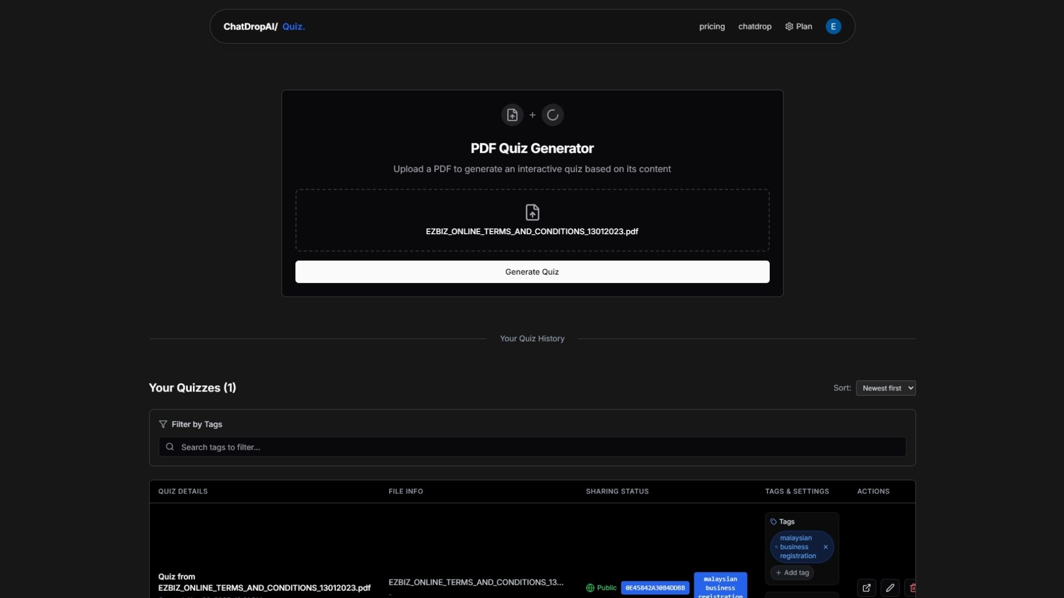The image size is (1064, 598).
Task: Click the share code badge 0E45842A30B4DDBB
Action: pyautogui.click(x=655, y=587)
